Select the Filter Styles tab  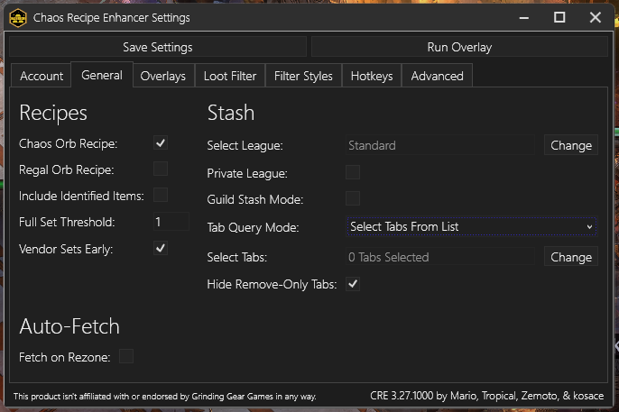[x=303, y=77]
